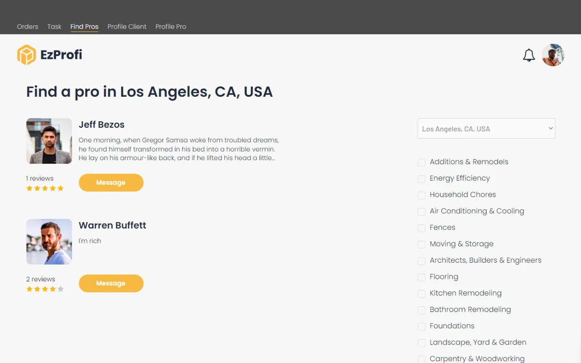Click the "One morning, when Gregor Samsa" description
This screenshot has height=363, width=581.
pyautogui.click(x=179, y=149)
